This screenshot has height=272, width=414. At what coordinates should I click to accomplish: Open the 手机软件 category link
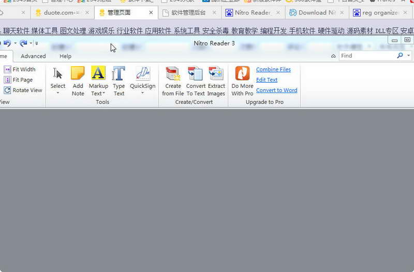(x=302, y=31)
